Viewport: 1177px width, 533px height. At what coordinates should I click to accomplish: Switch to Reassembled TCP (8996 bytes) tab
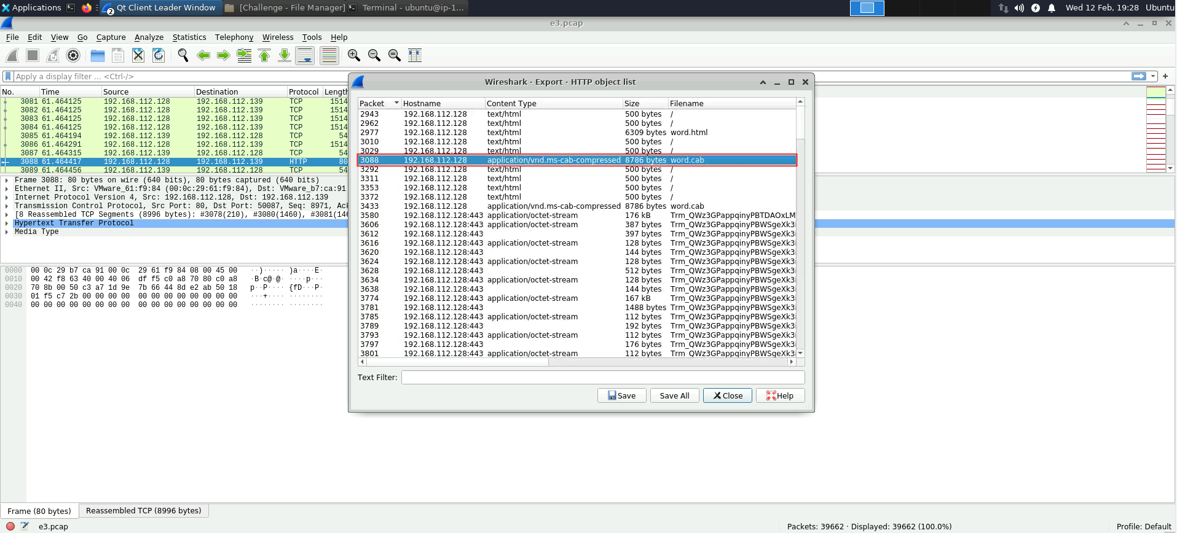(x=143, y=511)
